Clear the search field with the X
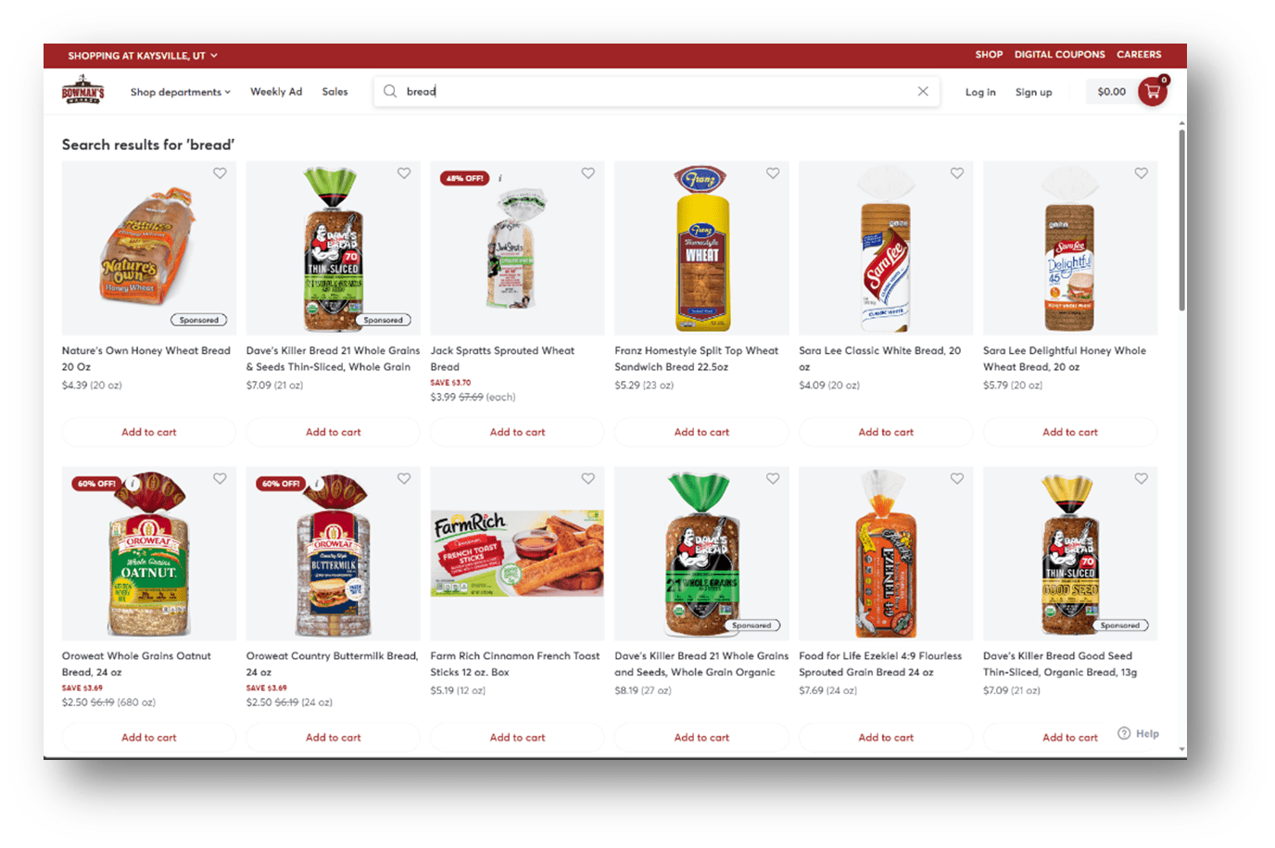This screenshot has height=848, width=1275. pyautogui.click(x=923, y=91)
